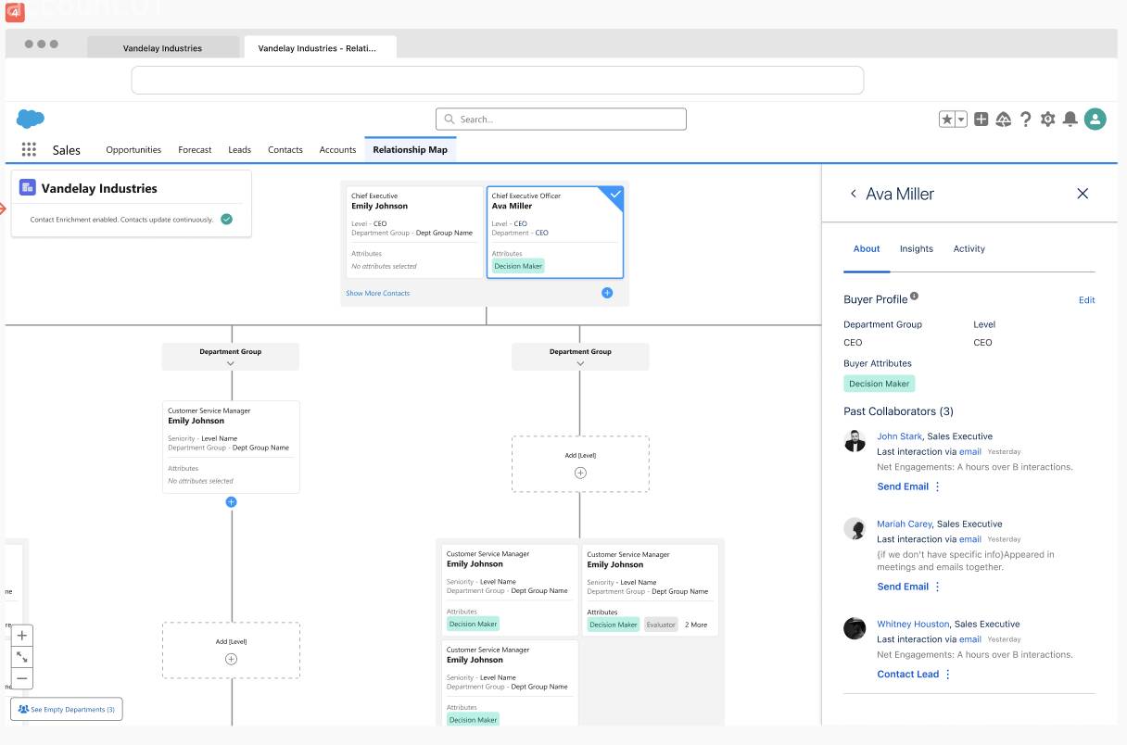Go back using chevron beside Ava Miller
The image size is (1127, 745).
[x=854, y=194]
